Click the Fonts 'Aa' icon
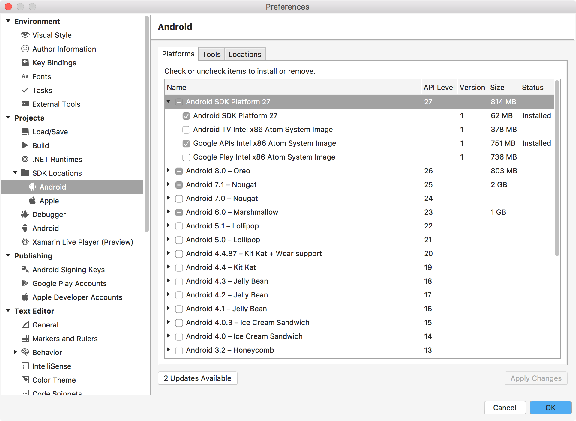This screenshot has height=421, width=576. 25,76
